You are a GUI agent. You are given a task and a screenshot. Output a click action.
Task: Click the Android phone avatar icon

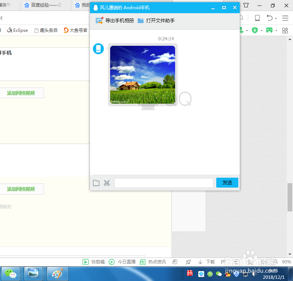click(98, 49)
